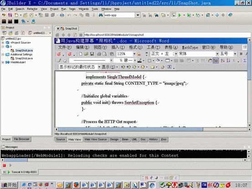The image size is (252, 189).
Task: Click the Firefox icon in the taskbar
Action: point(77,185)
